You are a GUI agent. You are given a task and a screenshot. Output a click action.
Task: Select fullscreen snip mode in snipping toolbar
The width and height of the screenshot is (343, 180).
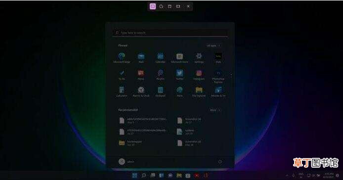pyautogui.click(x=178, y=6)
